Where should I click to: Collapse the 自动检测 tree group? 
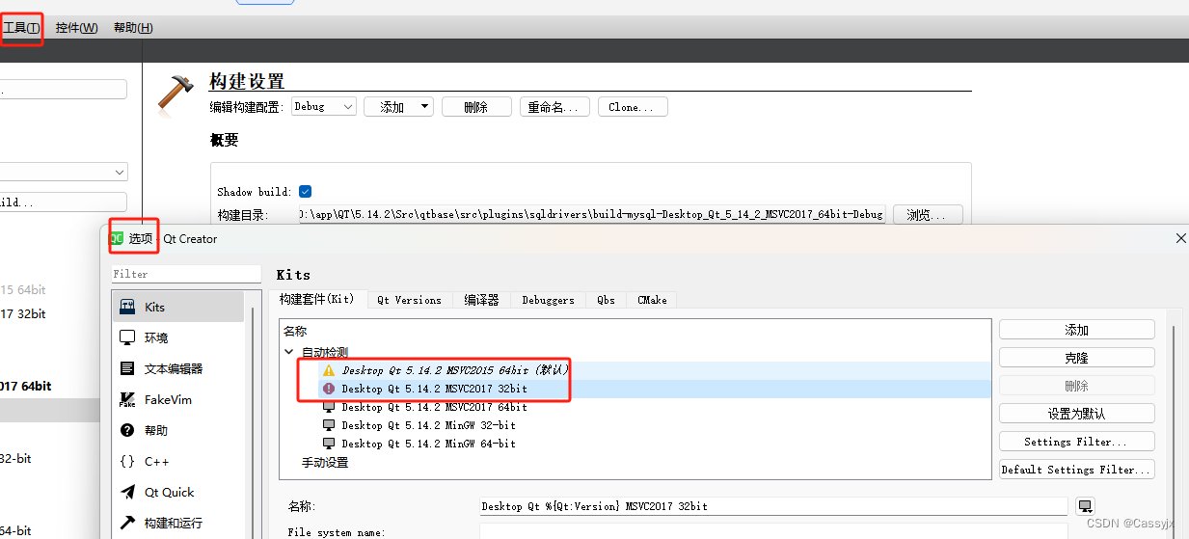point(290,352)
